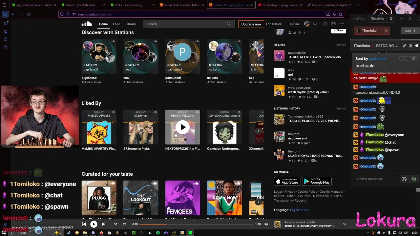Open the PLUGG curated playlist

click(x=99, y=198)
